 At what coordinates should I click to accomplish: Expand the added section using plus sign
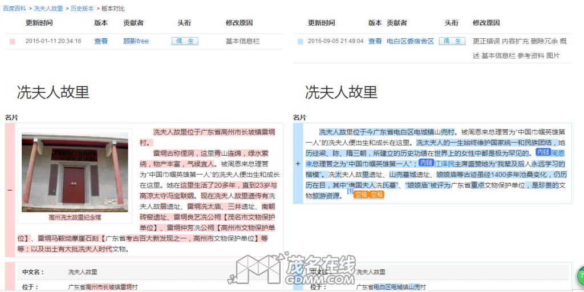(x=298, y=164)
